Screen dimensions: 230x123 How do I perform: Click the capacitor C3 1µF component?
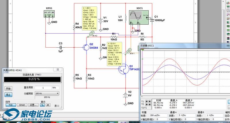pyautogui.click(x=60, y=47)
